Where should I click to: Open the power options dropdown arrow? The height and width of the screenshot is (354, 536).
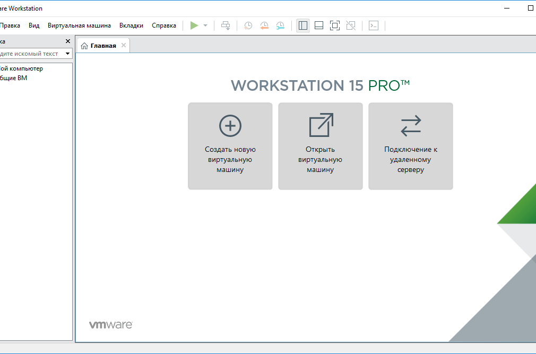tap(205, 25)
